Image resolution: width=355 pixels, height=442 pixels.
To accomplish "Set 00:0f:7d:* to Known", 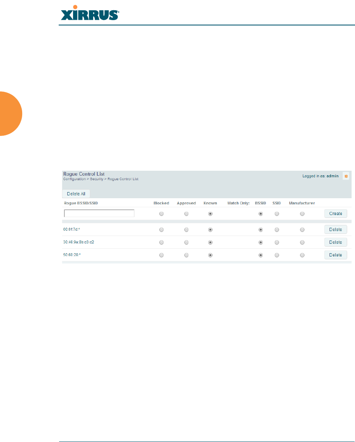I will click(x=211, y=230).
